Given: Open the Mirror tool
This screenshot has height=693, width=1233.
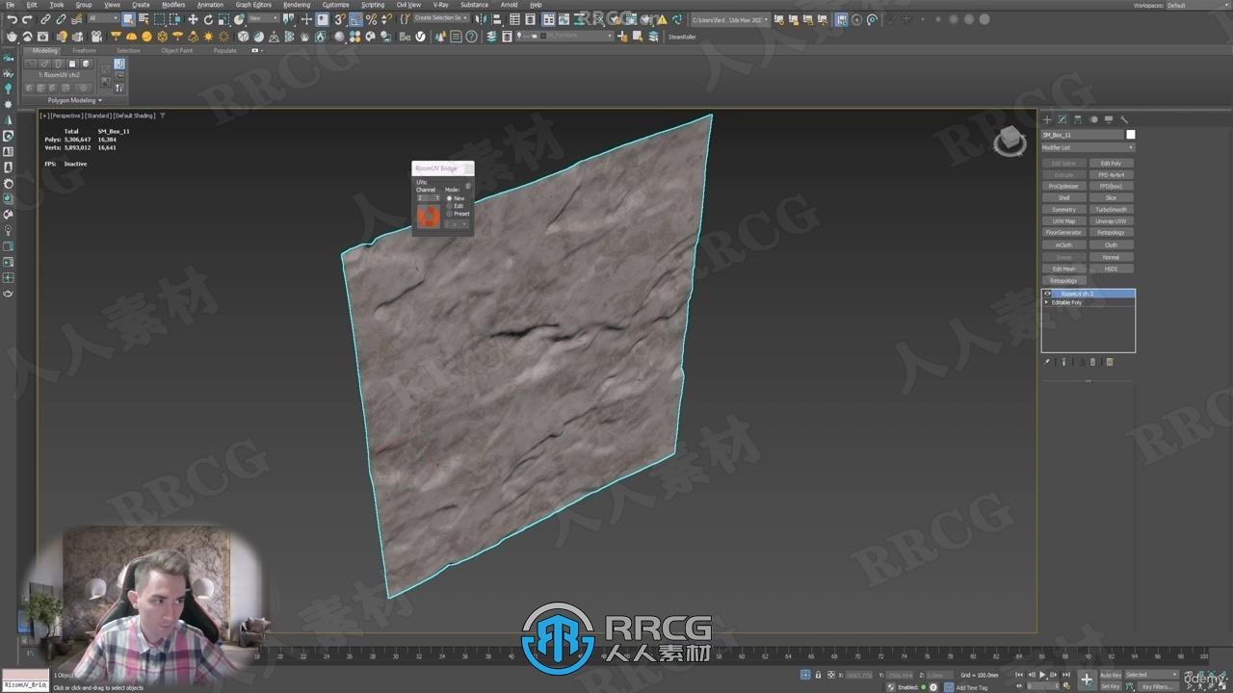Looking at the screenshot, I should [483, 19].
